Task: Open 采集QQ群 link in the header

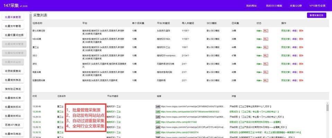Action: point(295,6)
